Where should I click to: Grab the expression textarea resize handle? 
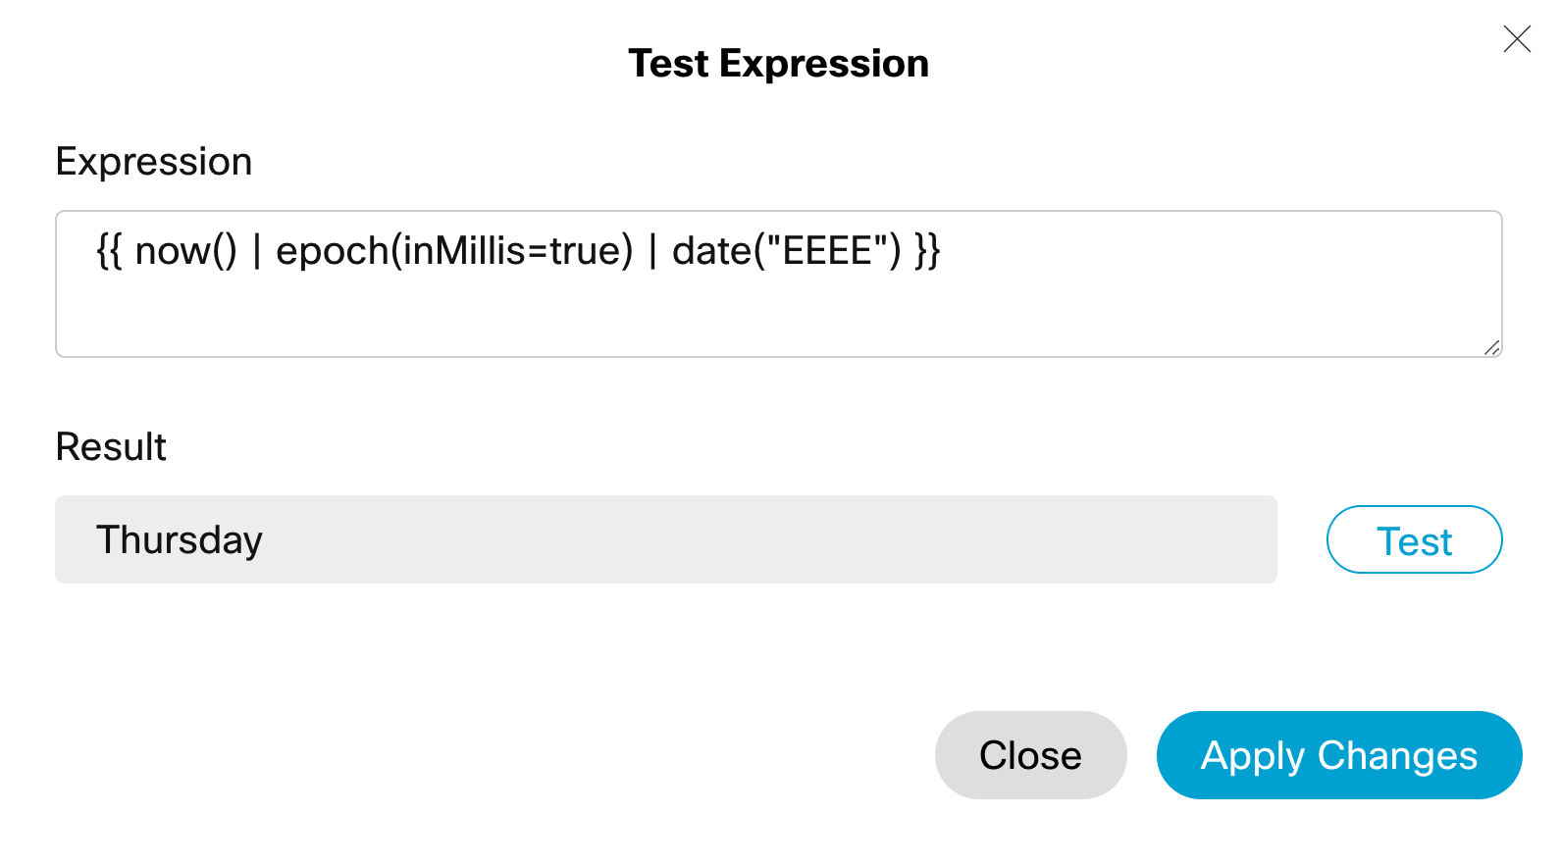coord(1492,347)
